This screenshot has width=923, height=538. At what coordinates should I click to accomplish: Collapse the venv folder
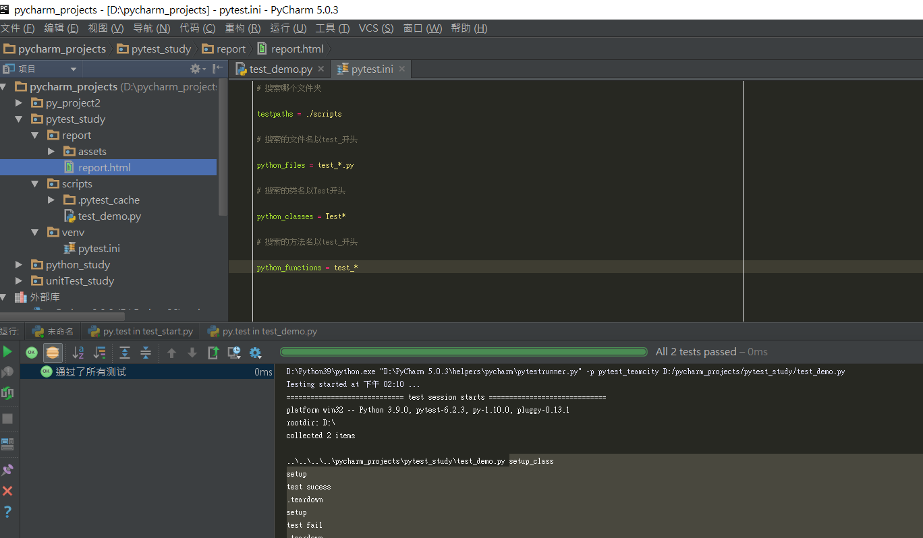pyautogui.click(x=35, y=233)
